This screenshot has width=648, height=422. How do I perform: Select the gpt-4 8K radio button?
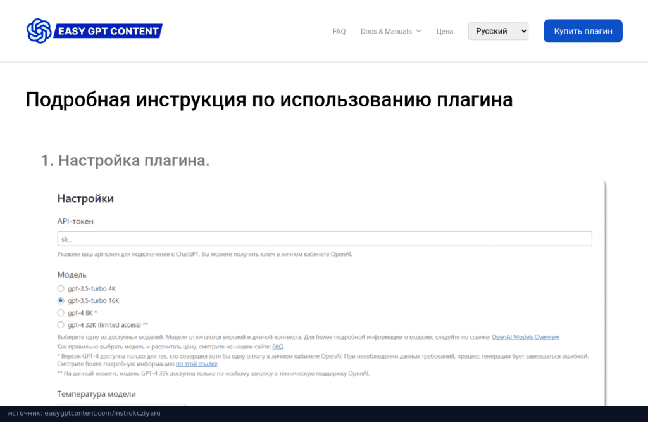coord(61,313)
